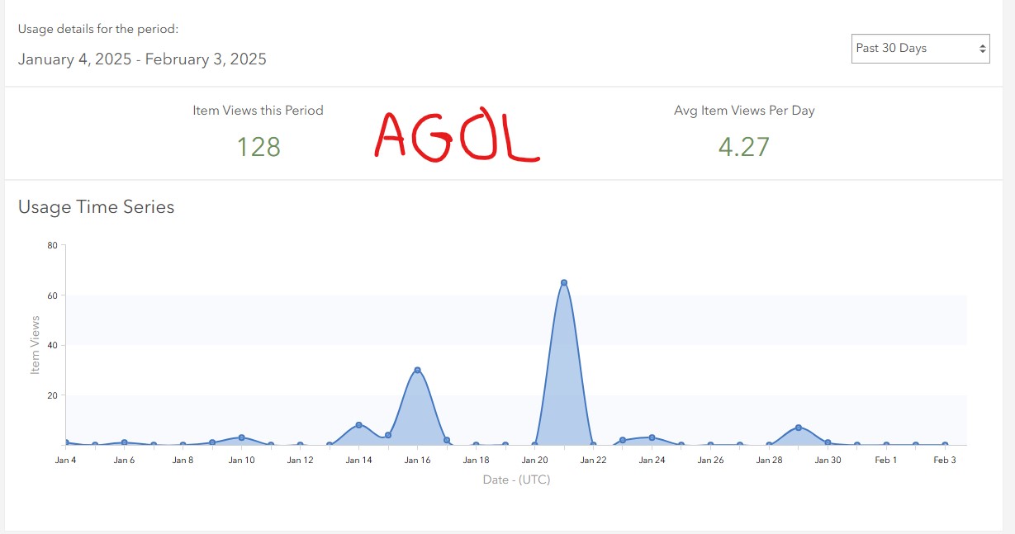1015x534 pixels.
Task: Click the 'Feb 1' x-axis label
Action: click(x=886, y=460)
